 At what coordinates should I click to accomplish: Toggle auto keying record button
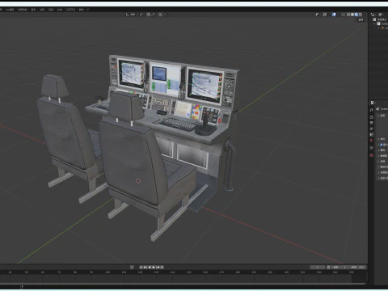pos(132,268)
